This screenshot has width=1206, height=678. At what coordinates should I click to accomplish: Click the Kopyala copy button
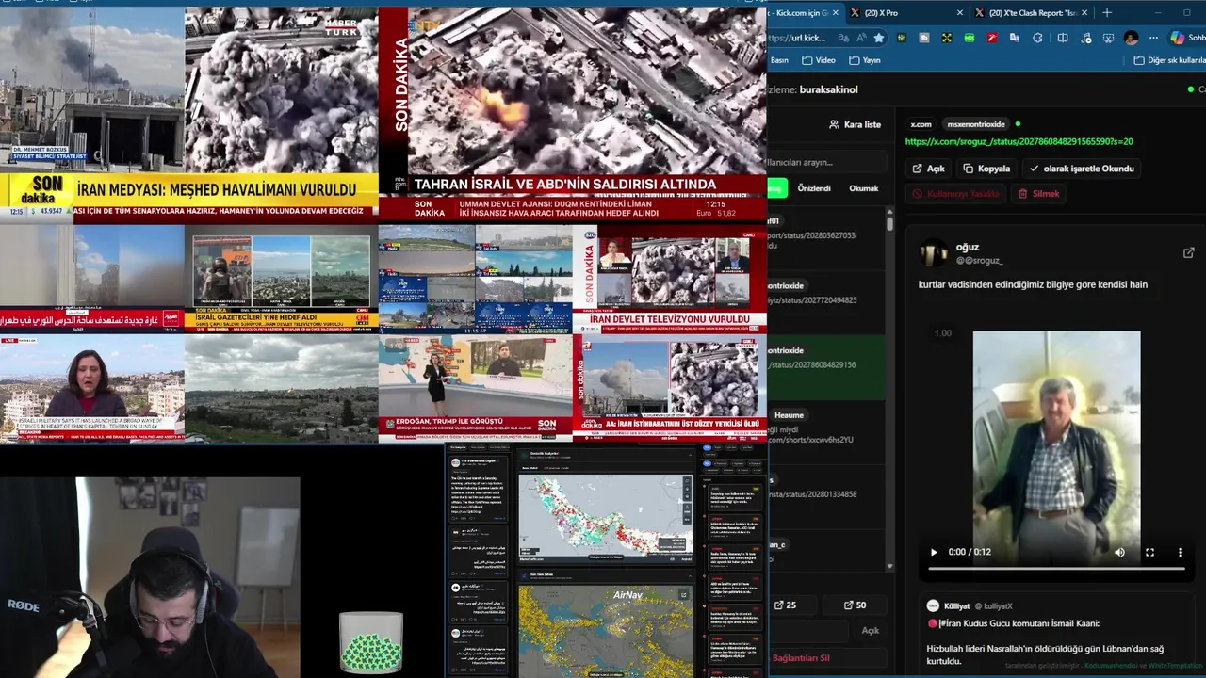pos(986,169)
